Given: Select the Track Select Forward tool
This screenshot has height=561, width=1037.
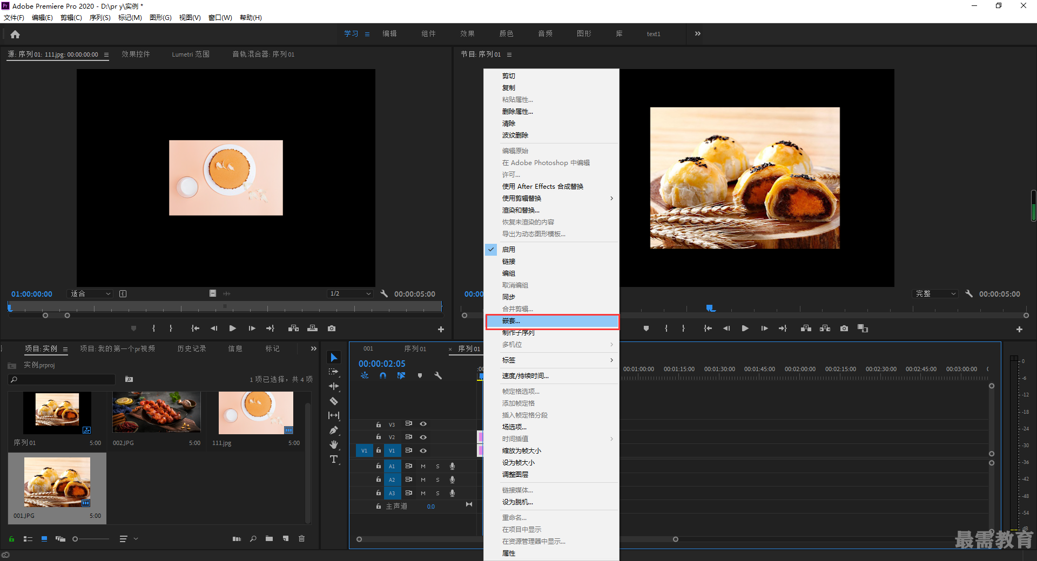Looking at the screenshot, I should 334,372.
